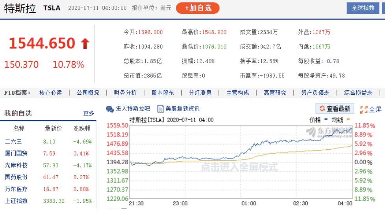Image resolution: width=385 pixels, height=213 pixels.
Task: Click 更多 in the 我的自选 panel
Action: click(x=89, y=114)
